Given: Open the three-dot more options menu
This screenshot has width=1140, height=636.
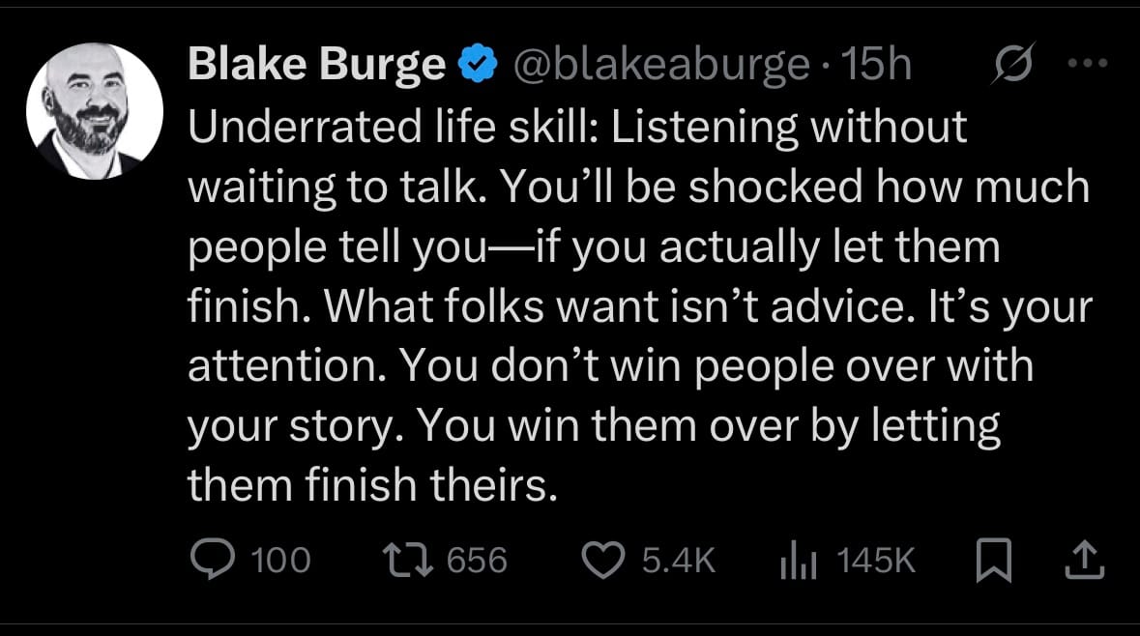Looking at the screenshot, I should click(x=1088, y=63).
